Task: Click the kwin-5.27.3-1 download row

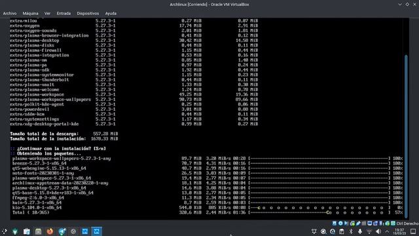Action: [x=207, y=203]
